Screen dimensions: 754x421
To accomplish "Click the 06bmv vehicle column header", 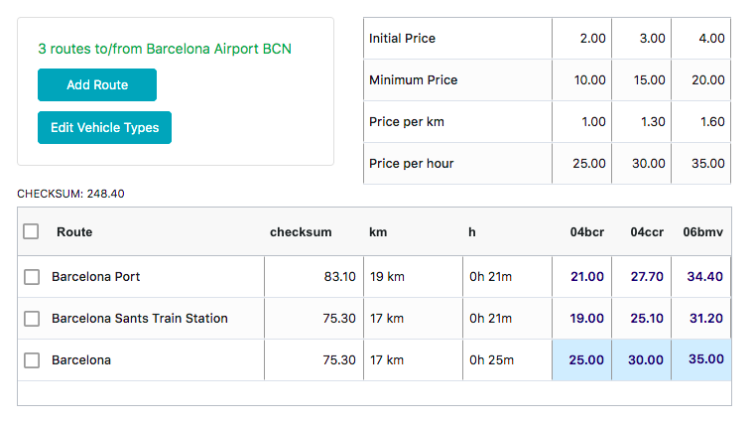I will (703, 232).
